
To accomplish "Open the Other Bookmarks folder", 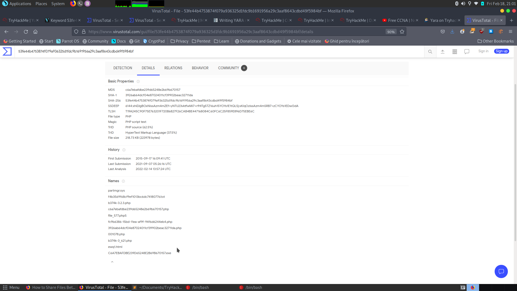I will pos(495,41).
